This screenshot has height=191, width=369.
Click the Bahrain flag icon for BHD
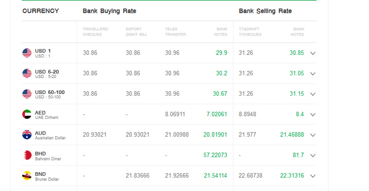[x=27, y=155]
